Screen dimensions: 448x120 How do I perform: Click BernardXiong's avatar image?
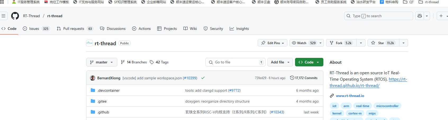(x=93, y=78)
